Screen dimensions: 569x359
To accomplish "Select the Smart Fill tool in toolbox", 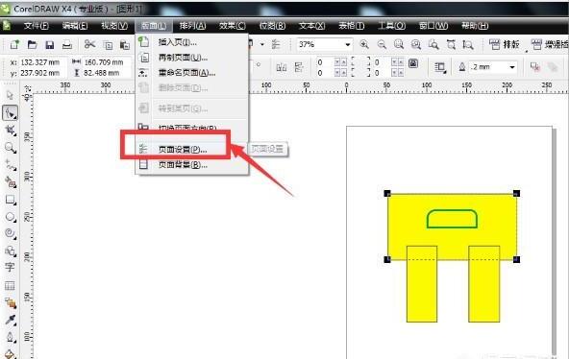I will point(11,182).
